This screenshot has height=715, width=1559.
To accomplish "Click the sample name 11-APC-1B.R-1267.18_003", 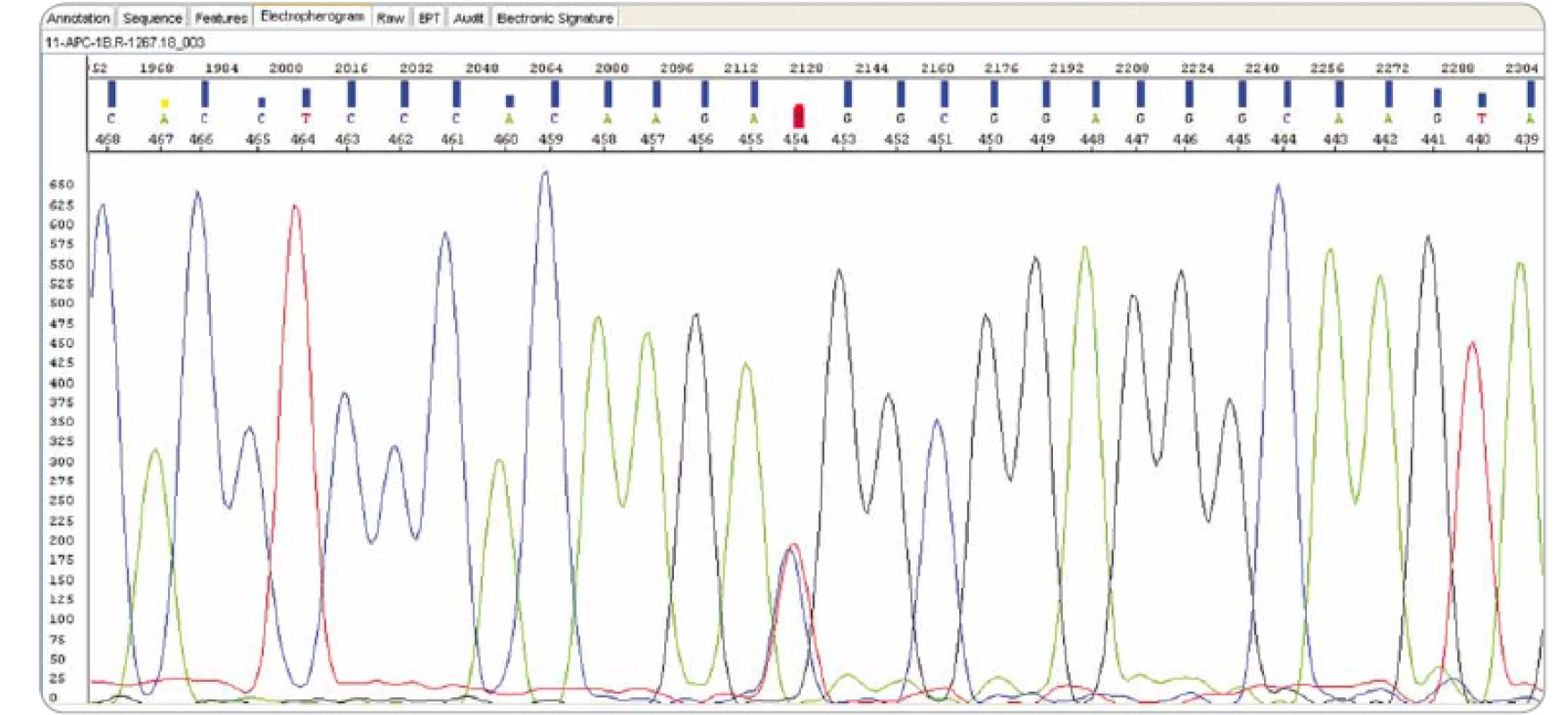I will 124,42.
